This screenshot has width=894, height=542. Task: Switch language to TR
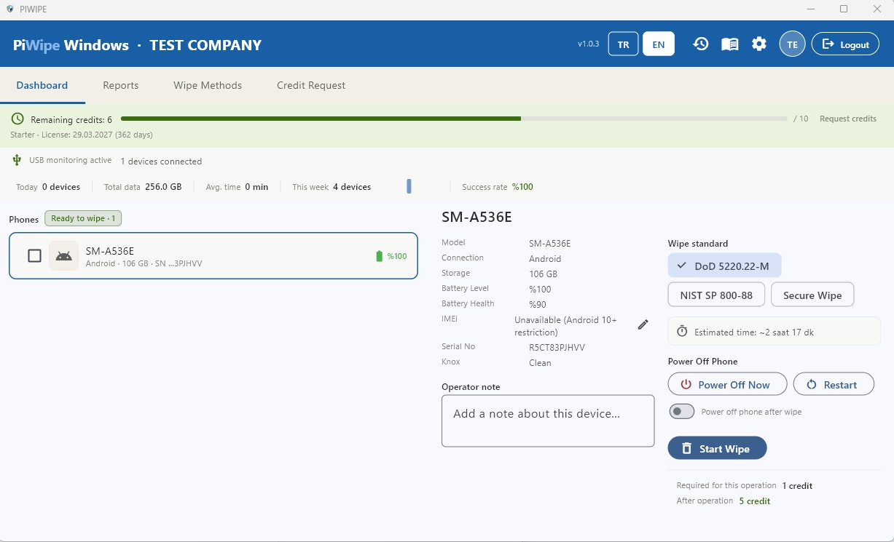point(623,44)
